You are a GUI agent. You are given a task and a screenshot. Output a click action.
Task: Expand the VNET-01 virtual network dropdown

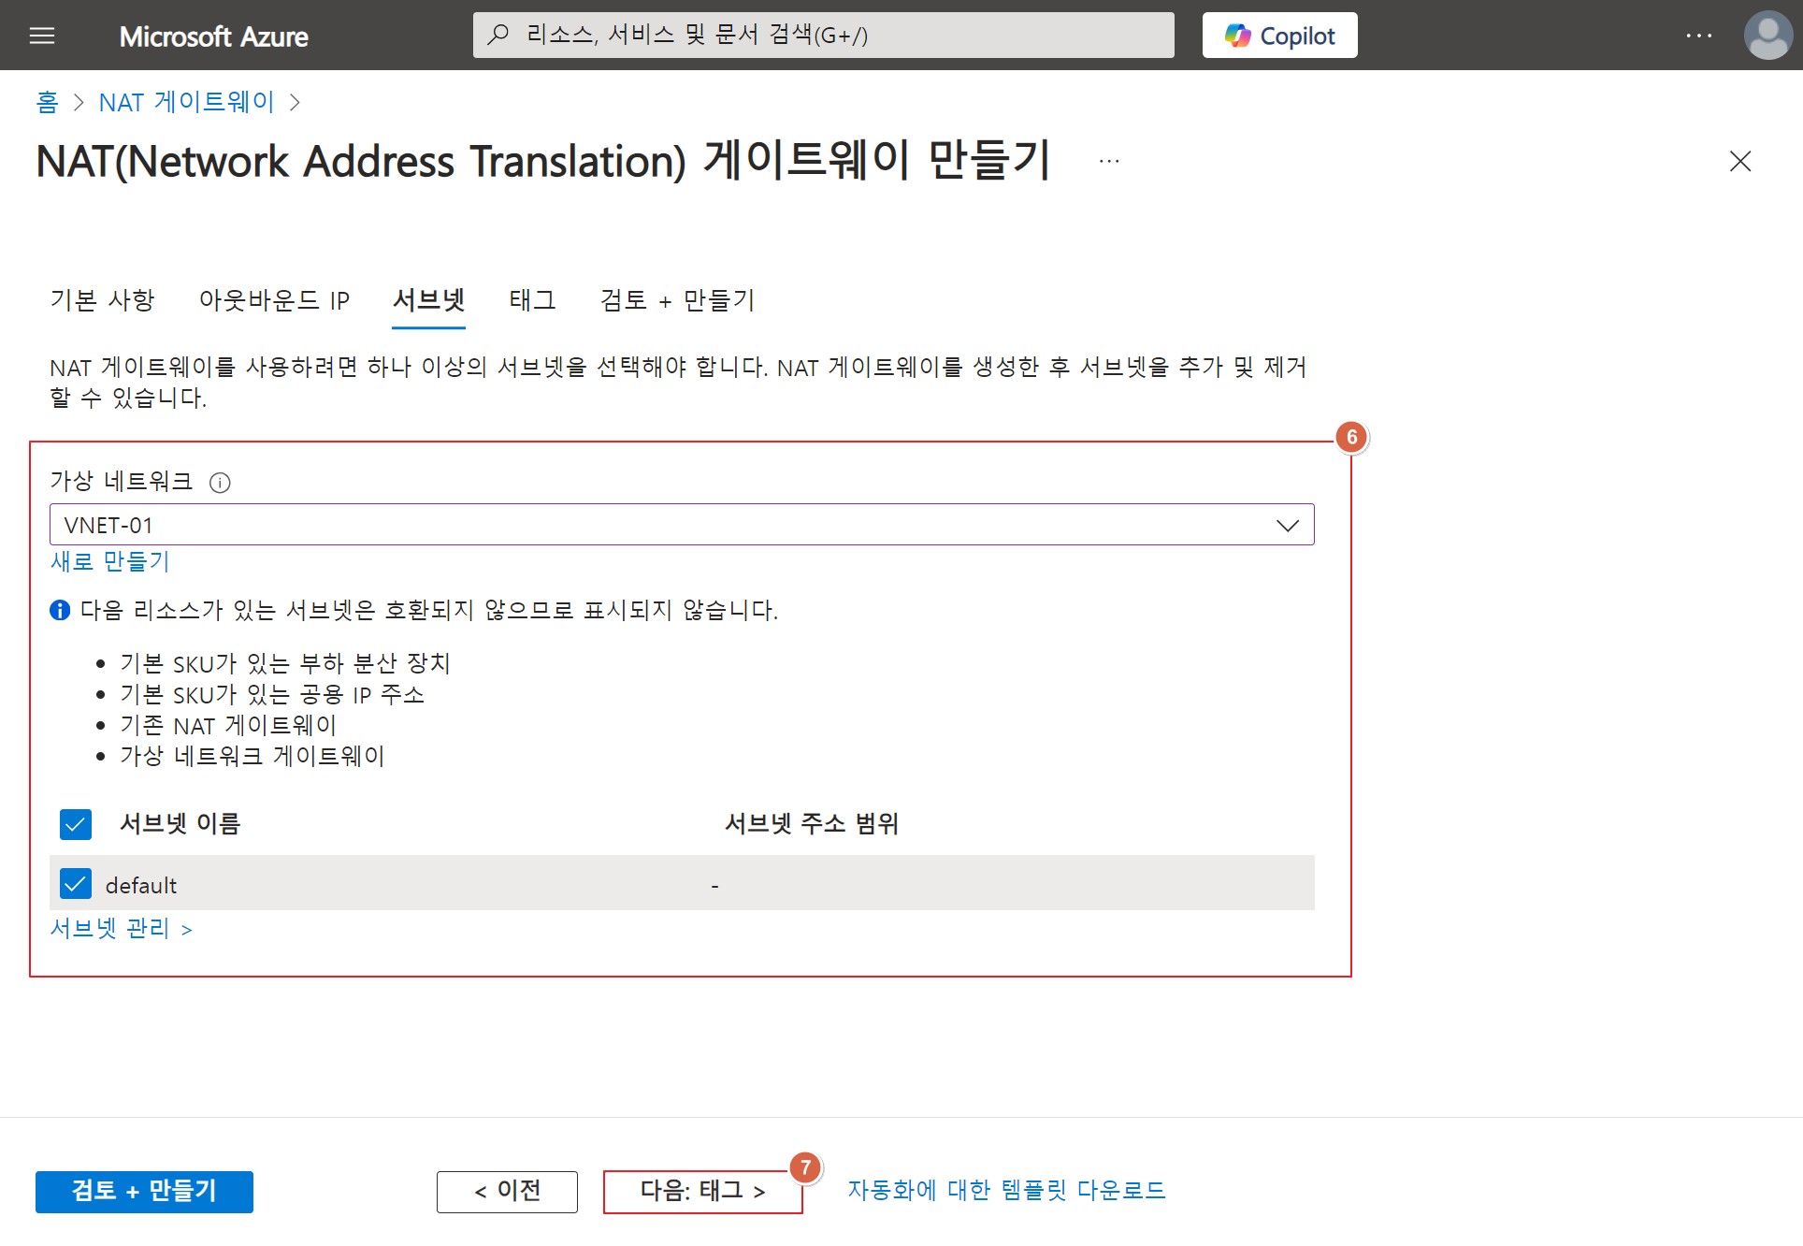pyautogui.click(x=1287, y=525)
